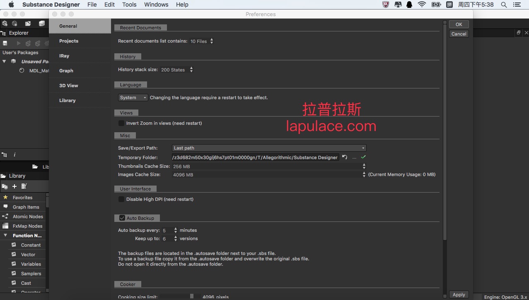Toggle Disable High DPI checkbox
The image size is (529, 300).
point(121,199)
